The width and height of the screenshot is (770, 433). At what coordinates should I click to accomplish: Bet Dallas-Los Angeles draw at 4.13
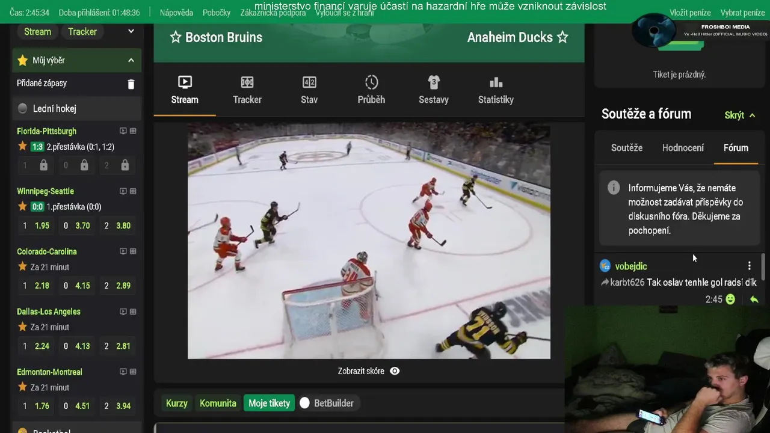point(77,346)
